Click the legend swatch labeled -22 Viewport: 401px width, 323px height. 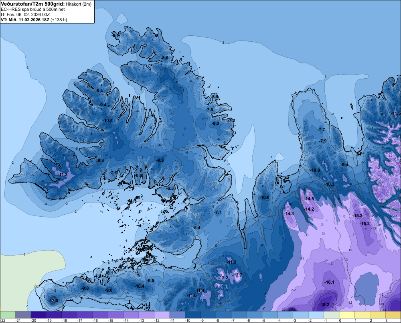click(x=8, y=315)
